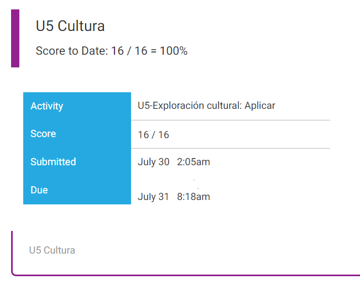Click the Submitted row header cell

tap(77, 162)
